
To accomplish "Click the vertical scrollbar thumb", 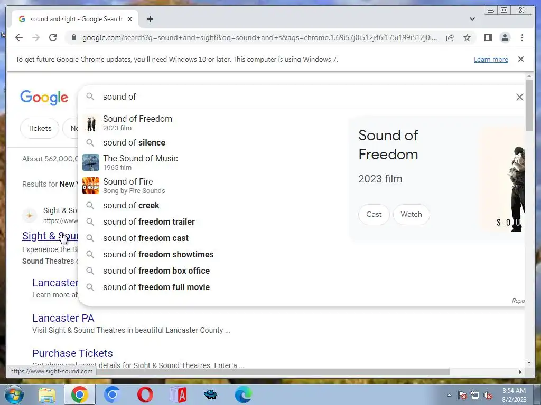I will (529, 105).
